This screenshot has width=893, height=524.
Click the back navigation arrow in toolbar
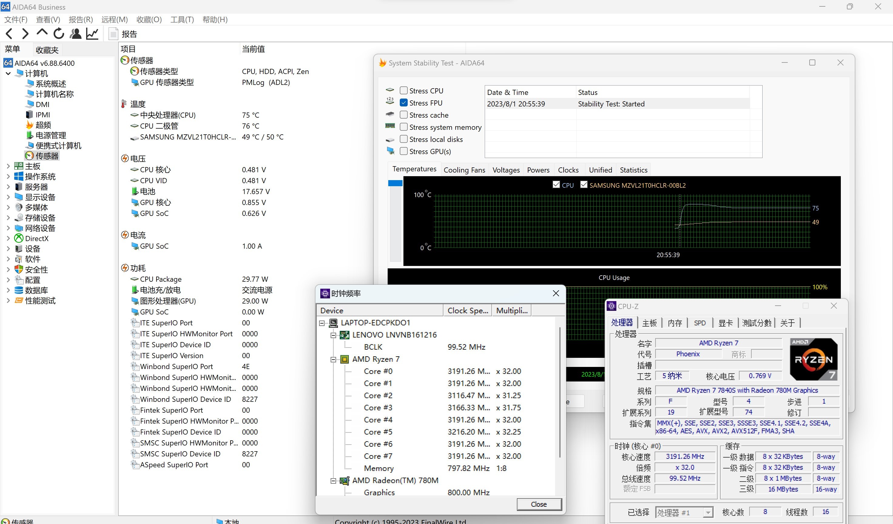9,34
